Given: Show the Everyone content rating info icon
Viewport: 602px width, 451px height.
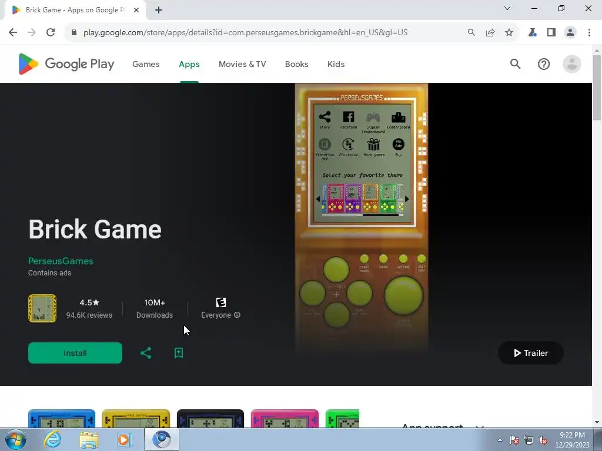Looking at the screenshot, I should tap(238, 315).
